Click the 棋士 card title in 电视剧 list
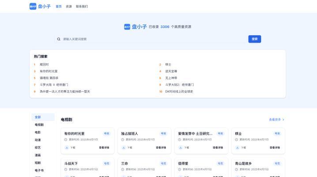317x177 pixels. coord(238,134)
